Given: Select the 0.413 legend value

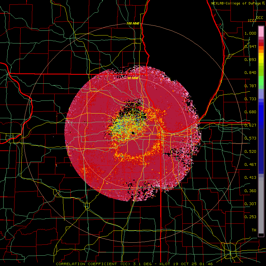Looking at the screenshot, I should tap(250, 178).
